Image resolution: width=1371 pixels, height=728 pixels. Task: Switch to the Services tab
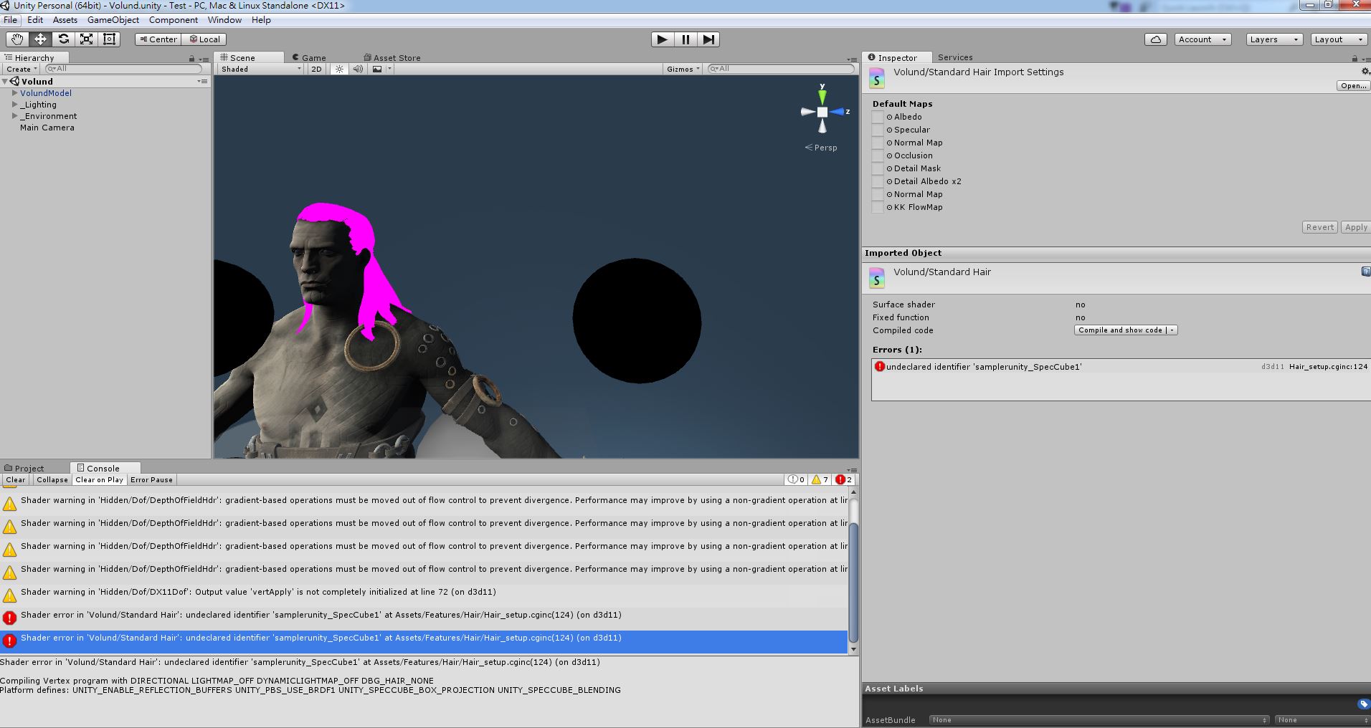[955, 57]
